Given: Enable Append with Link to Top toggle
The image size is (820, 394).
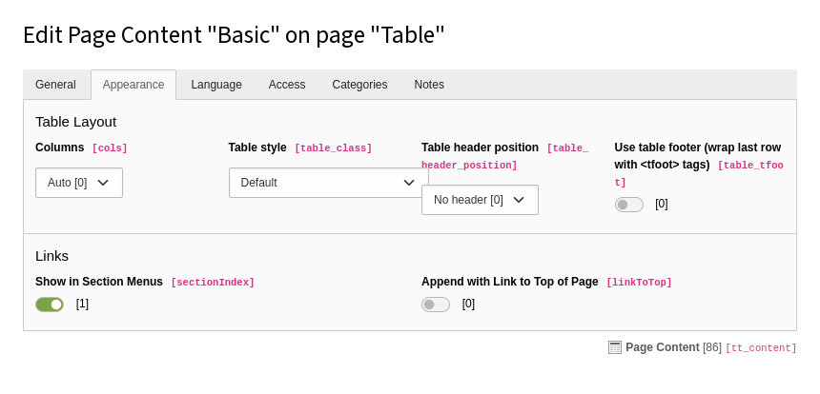Looking at the screenshot, I should pyautogui.click(x=436, y=305).
